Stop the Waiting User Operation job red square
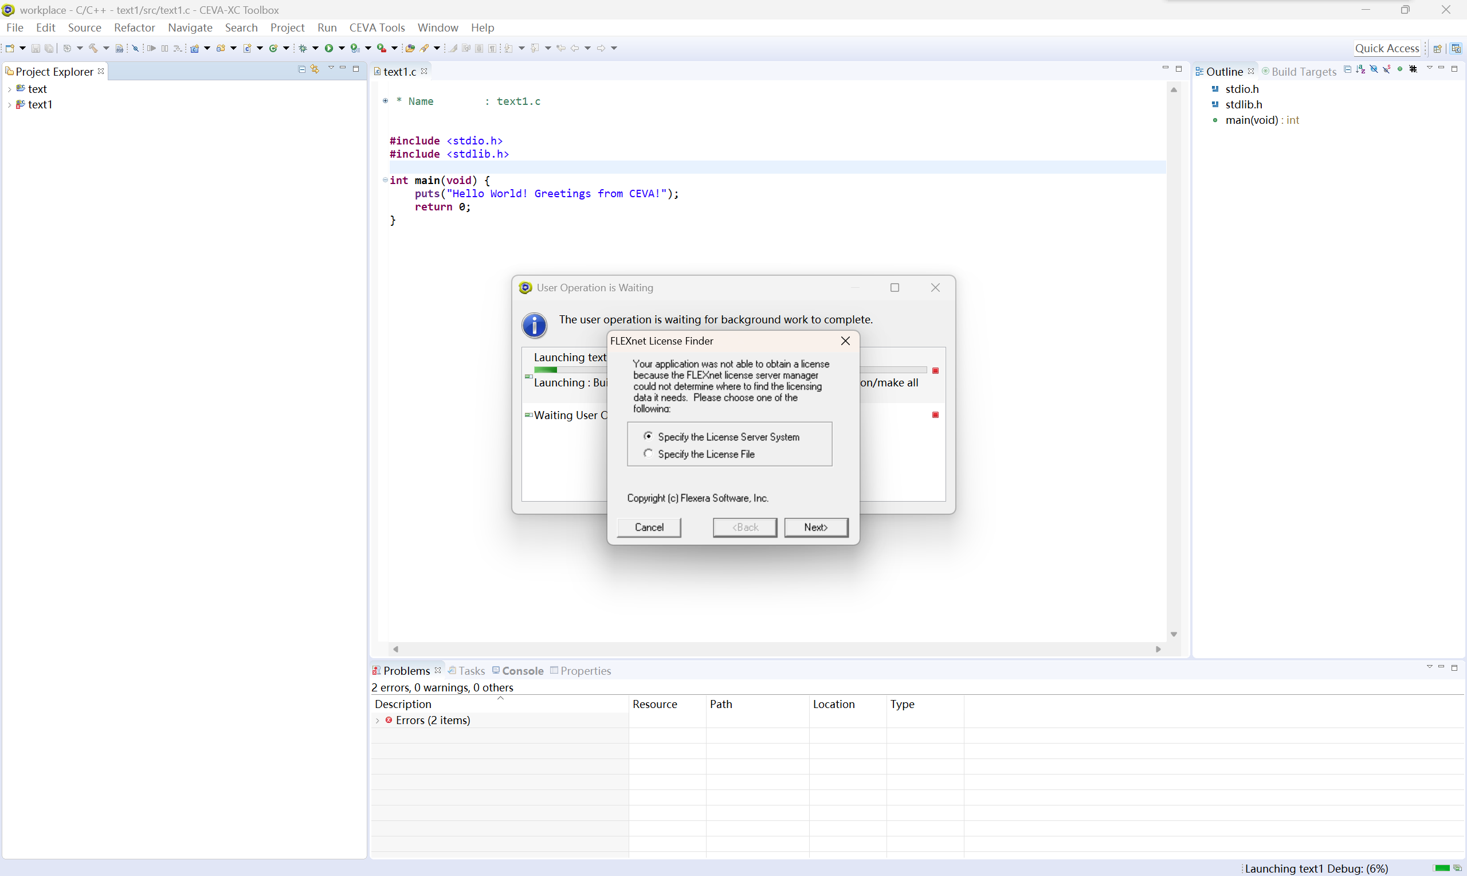 (936, 415)
